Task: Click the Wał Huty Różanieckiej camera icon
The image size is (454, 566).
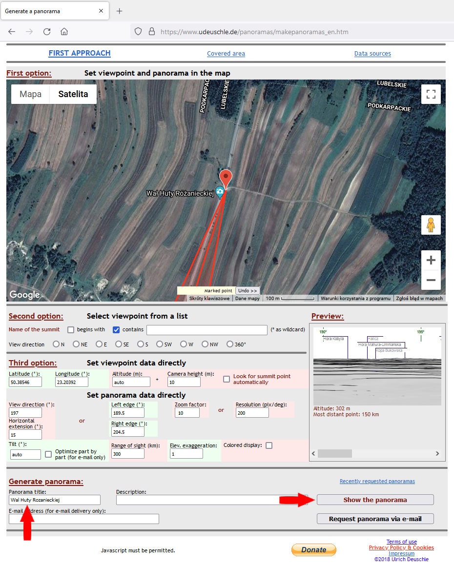Action: tap(220, 192)
